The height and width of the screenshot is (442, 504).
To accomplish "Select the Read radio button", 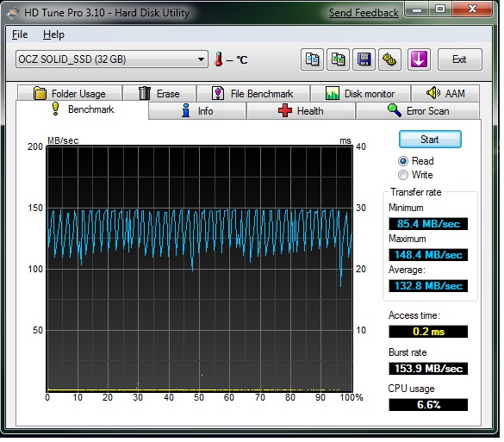I will point(403,161).
